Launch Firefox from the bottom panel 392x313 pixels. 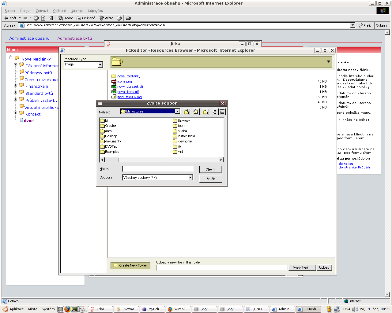(67, 309)
